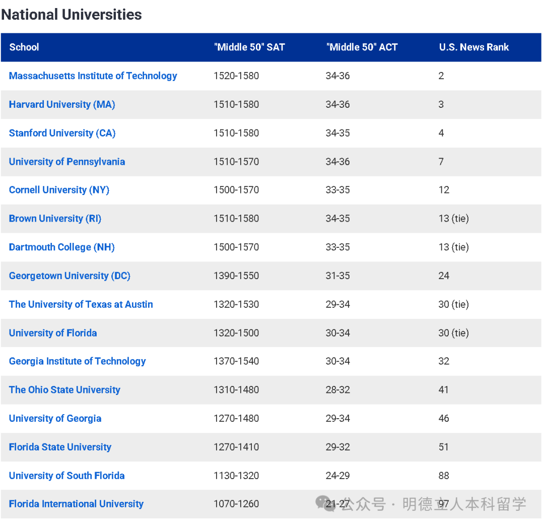Select Ohio State rank 41
544x526 pixels.
click(x=443, y=389)
